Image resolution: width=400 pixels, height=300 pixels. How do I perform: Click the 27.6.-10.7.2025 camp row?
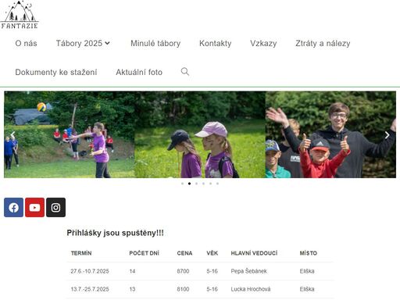click(x=200, y=271)
